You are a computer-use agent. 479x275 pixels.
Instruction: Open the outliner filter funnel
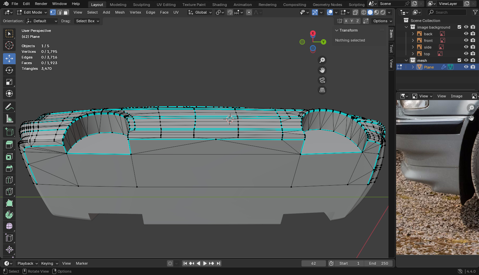pos(475,12)
